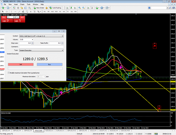Screen dimensions: 176x135
Task: Switch to M1 timeframe
Action: click(44, 12)
